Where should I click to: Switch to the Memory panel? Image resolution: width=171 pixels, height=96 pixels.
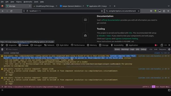click(92, 45)
